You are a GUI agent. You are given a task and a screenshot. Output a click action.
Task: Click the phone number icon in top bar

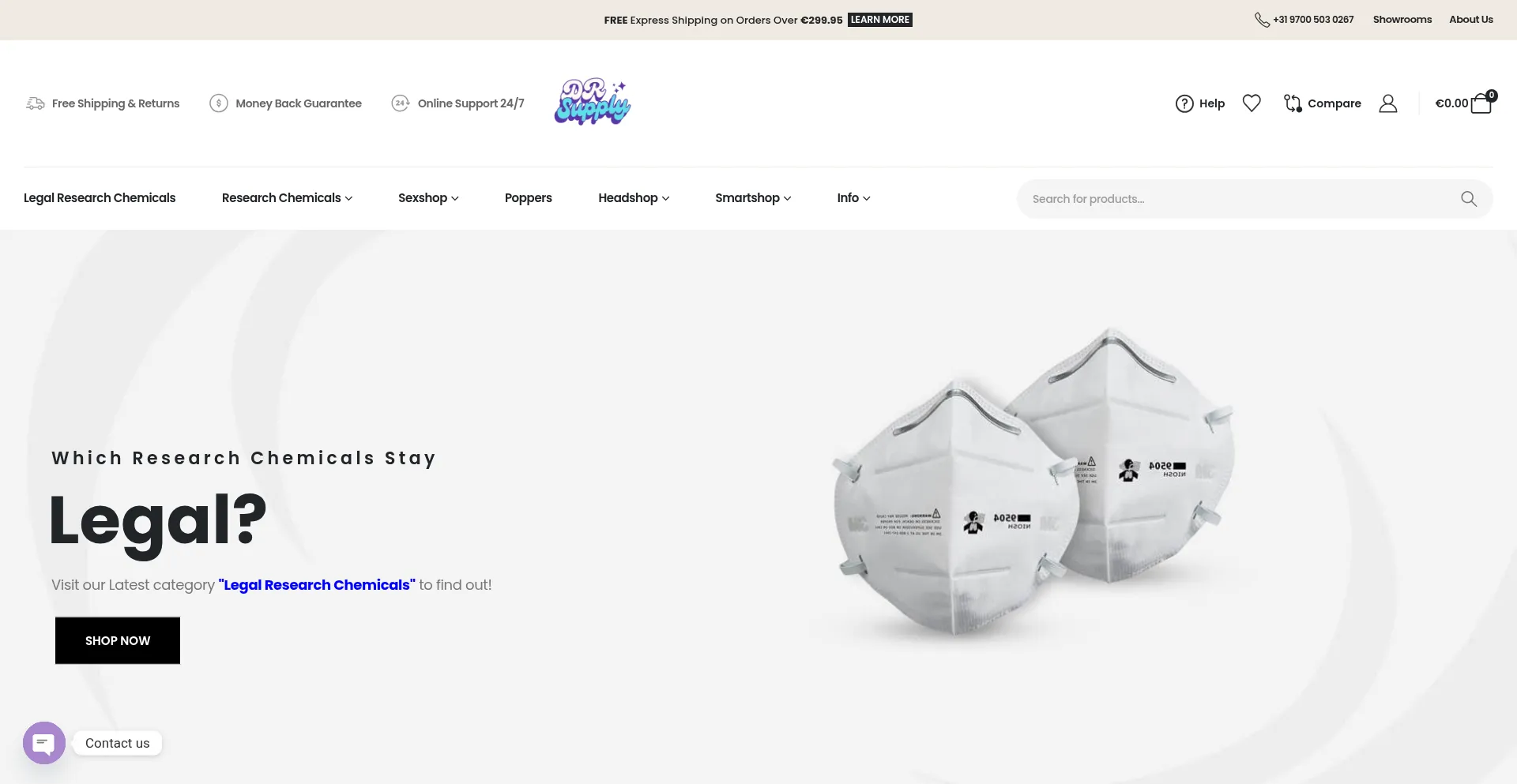1262,20
